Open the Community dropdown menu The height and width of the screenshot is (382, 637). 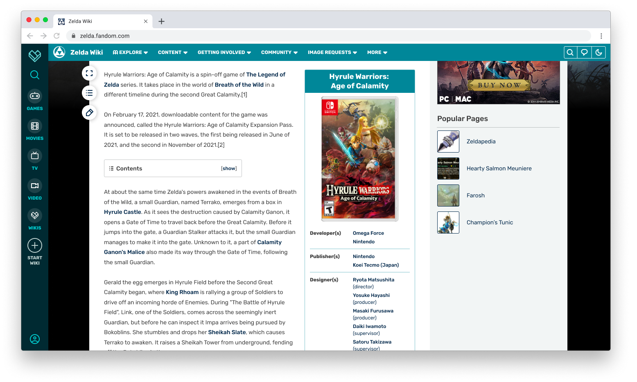[280, 52]
